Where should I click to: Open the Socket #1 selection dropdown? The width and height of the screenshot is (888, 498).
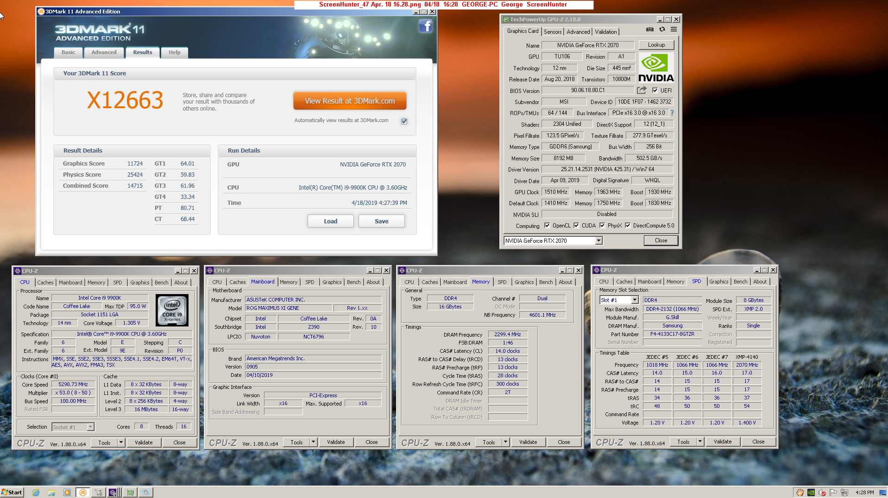90,427
